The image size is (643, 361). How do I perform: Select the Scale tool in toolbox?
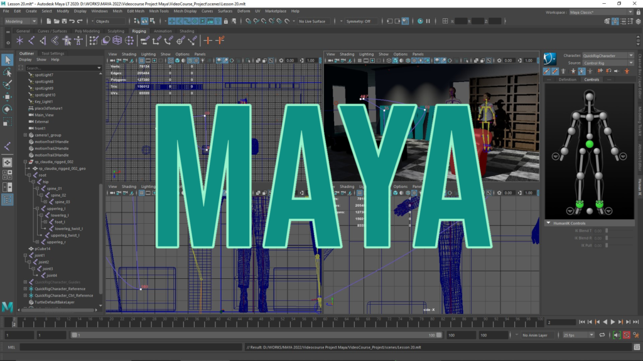coord(8,122)
